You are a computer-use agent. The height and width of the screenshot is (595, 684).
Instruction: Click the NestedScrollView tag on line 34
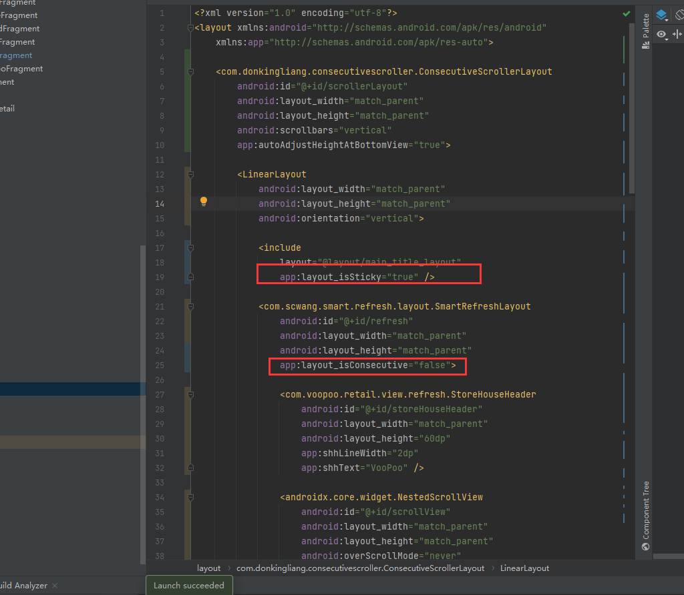click(381, 498)
